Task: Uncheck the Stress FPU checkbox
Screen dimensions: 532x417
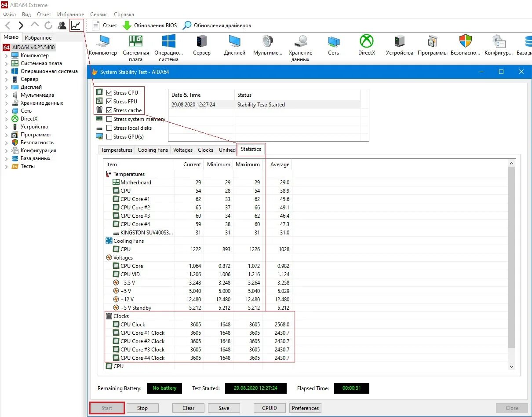Action: pyautogui.click(x=109, y=102)
